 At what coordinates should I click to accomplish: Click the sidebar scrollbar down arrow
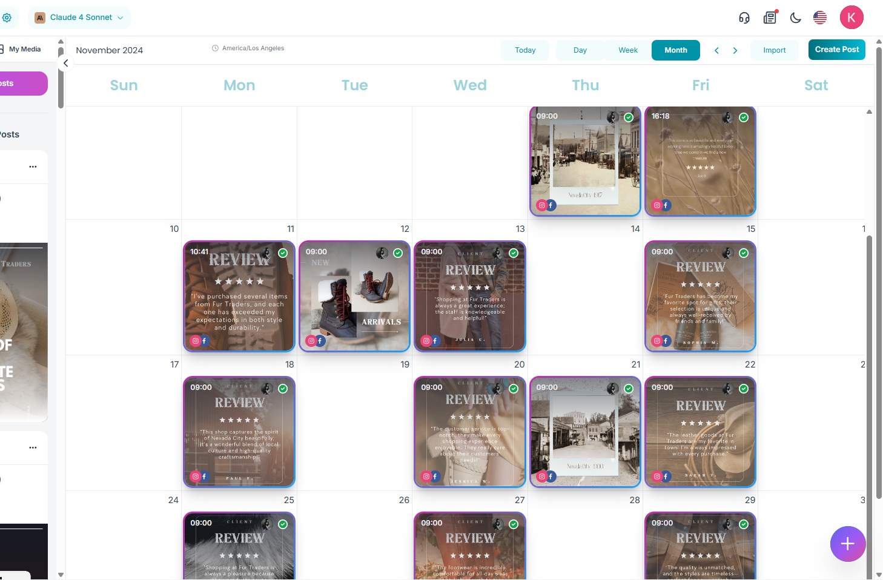tap(61, 575)
